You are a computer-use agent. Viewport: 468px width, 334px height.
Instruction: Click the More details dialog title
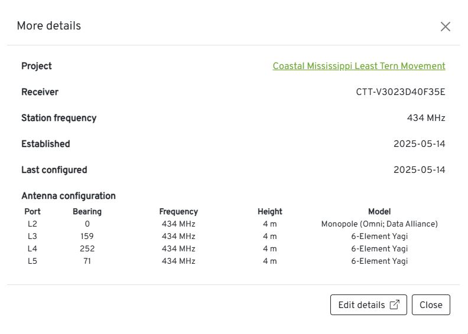tap(48, 26)
